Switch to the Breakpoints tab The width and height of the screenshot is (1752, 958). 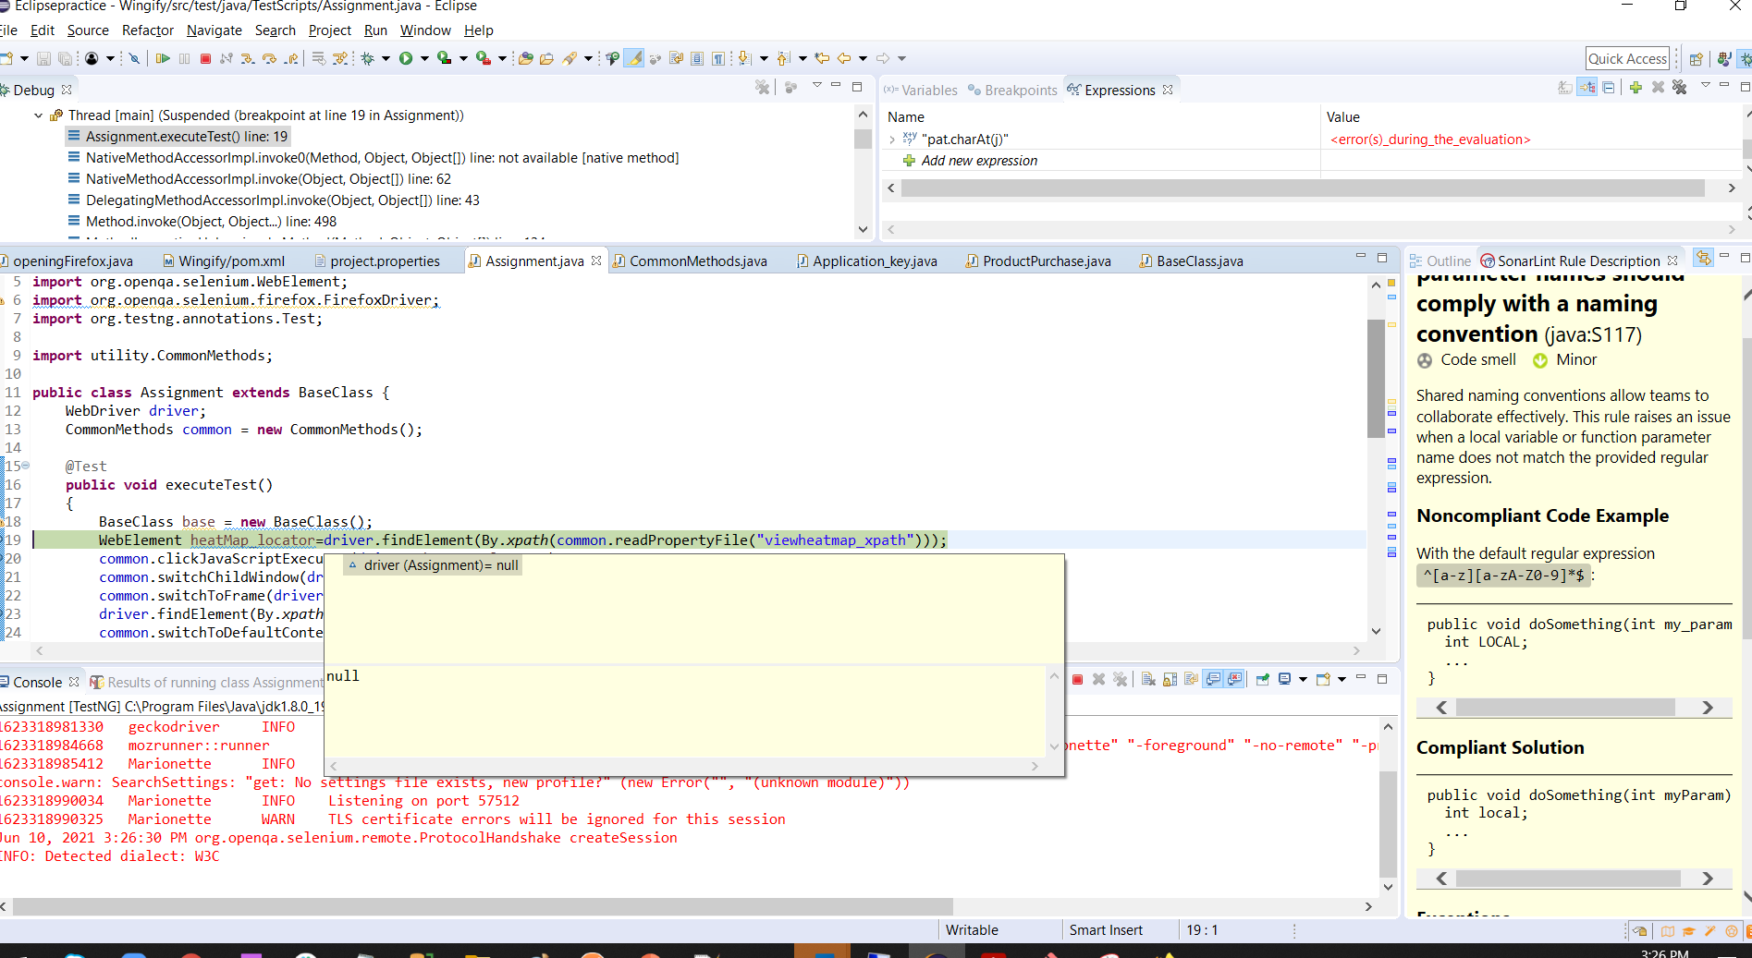1012,90
